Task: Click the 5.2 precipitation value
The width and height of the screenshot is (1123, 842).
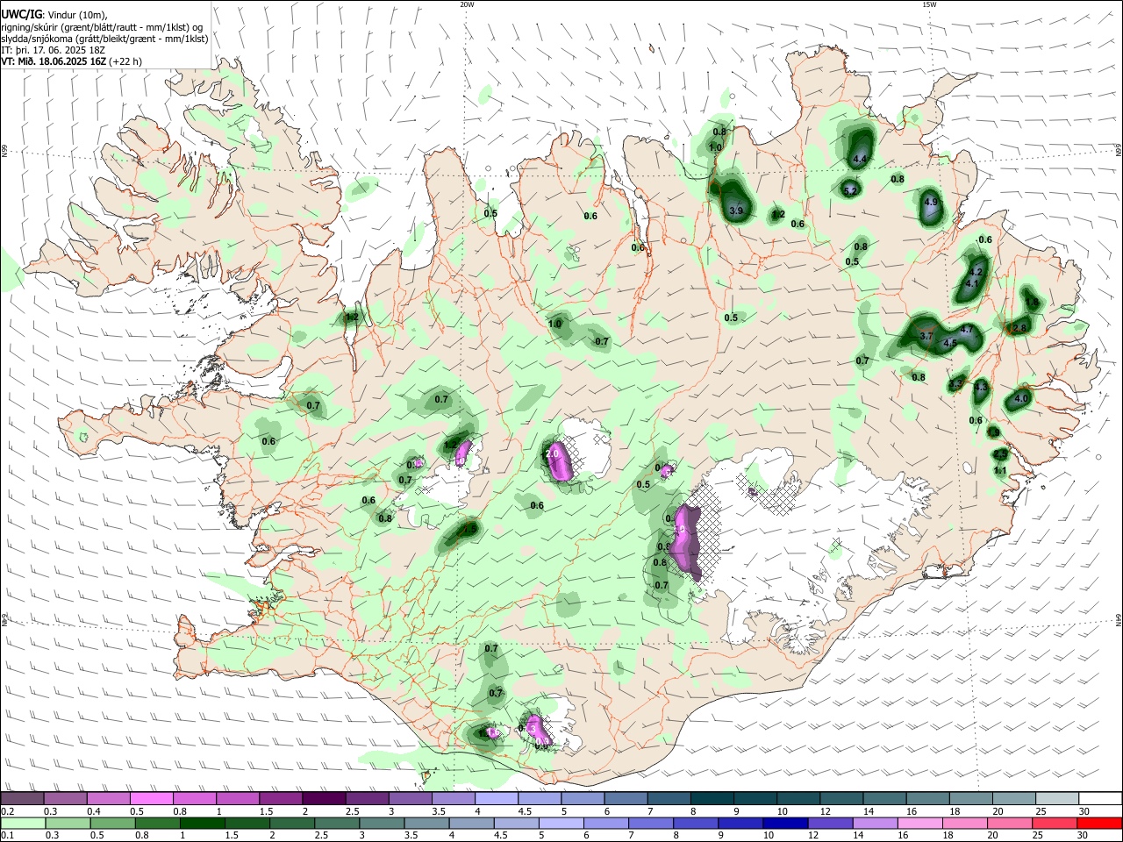Action: (850, 190)
